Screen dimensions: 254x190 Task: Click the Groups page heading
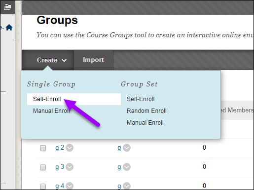pyautogui.click(x=57, y=21)
